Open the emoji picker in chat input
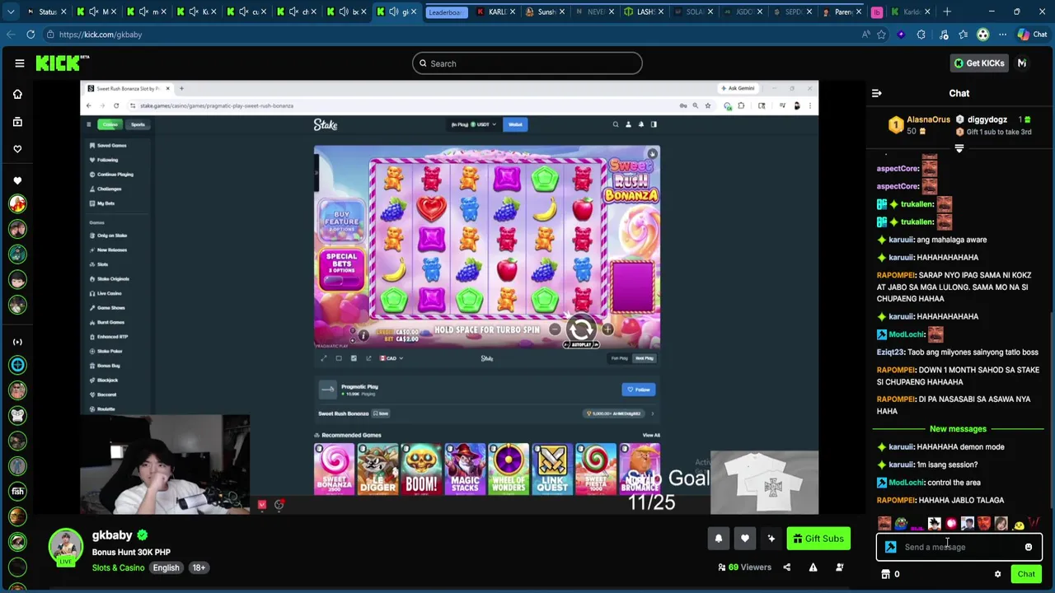Screen dimensions: 1055x593 pos(1029,547)
